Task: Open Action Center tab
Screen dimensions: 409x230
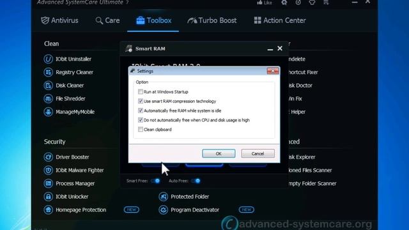Action: (280, 20)
